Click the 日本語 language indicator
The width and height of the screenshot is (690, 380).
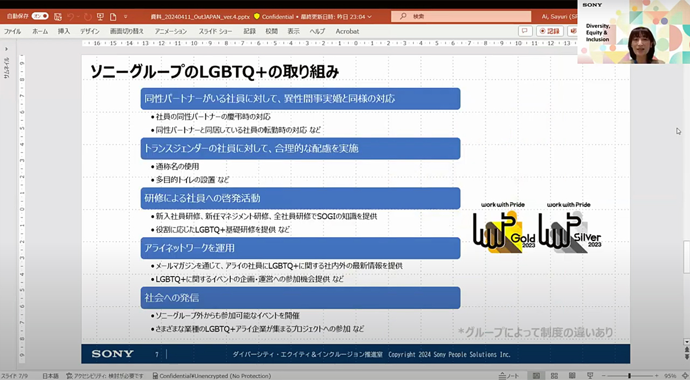click(x=50, y=376)
